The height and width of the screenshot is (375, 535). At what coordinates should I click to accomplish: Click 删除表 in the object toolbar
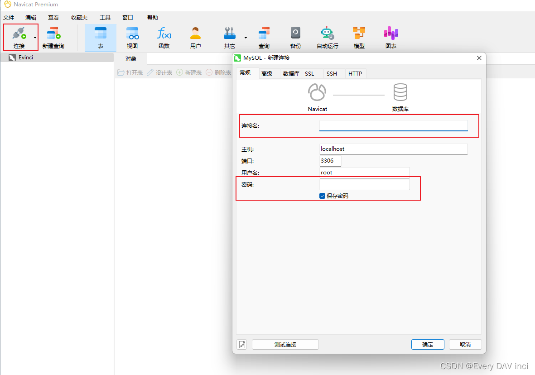218,72
